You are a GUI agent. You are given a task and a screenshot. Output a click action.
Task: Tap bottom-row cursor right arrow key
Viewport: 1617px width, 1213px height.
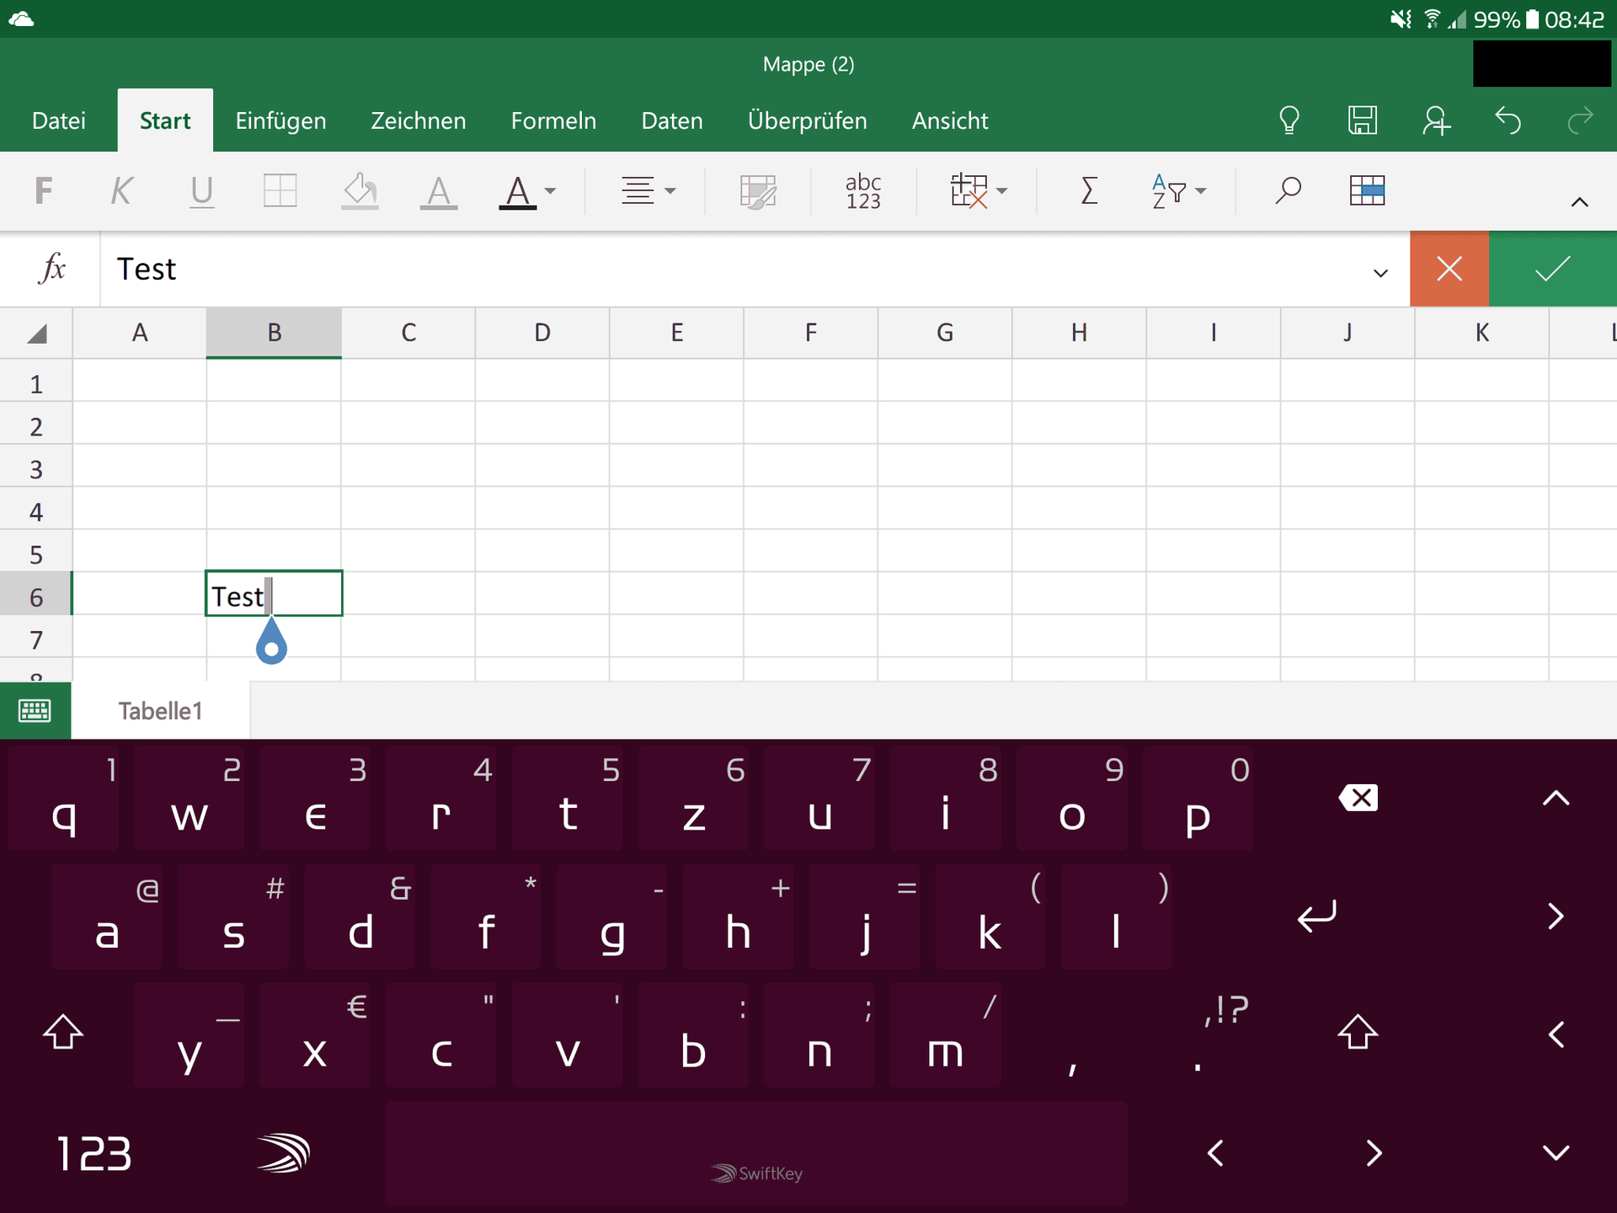point(1374,1152)
